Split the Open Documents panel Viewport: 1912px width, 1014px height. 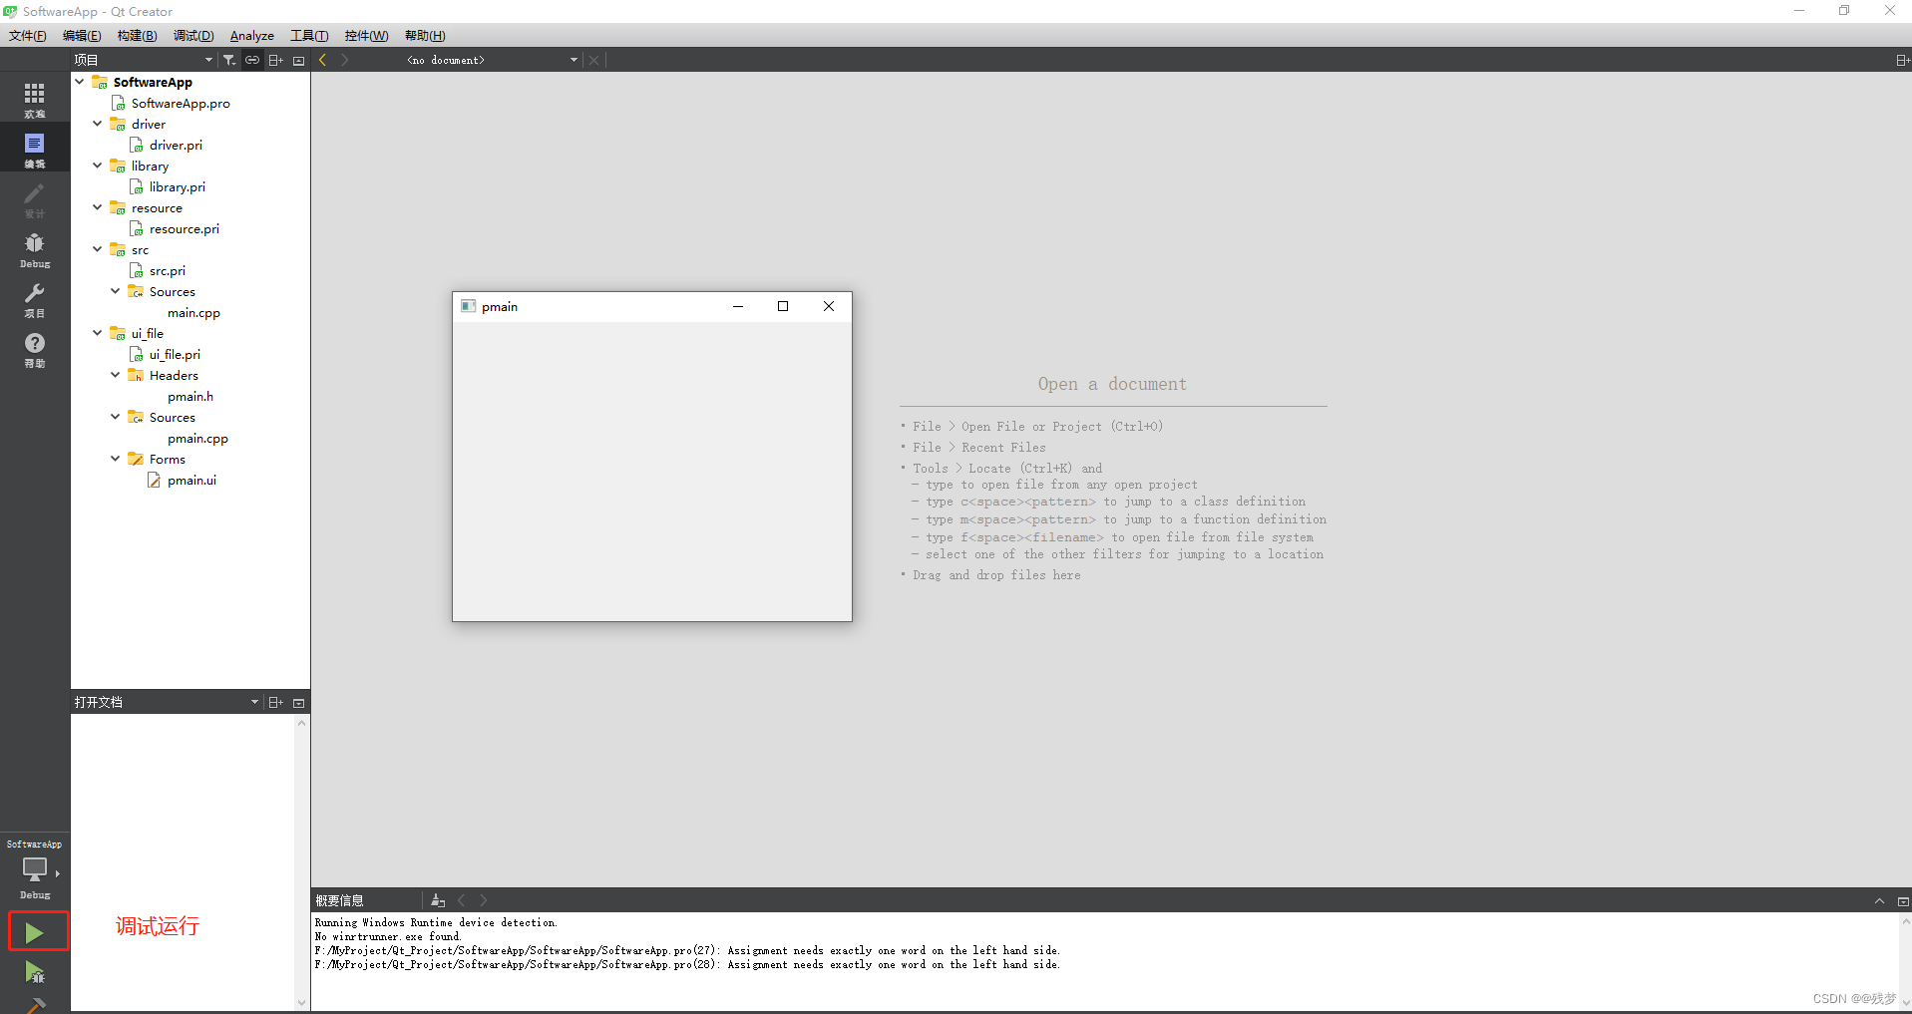(x=276, y=702)
